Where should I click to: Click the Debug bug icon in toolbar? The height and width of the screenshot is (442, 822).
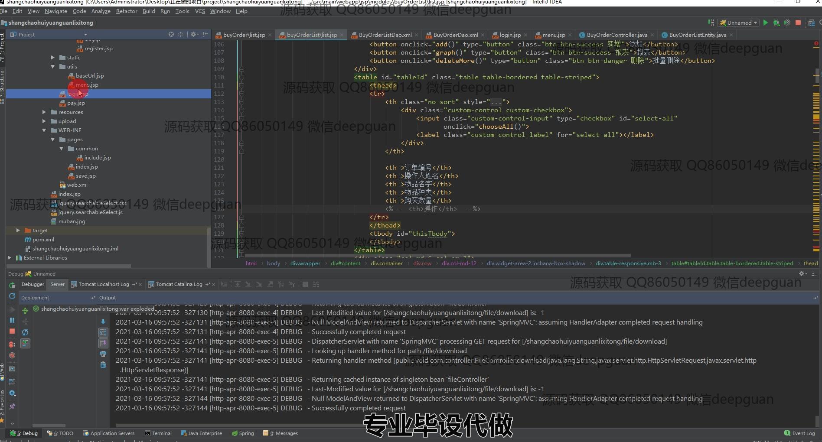point(776,23)
